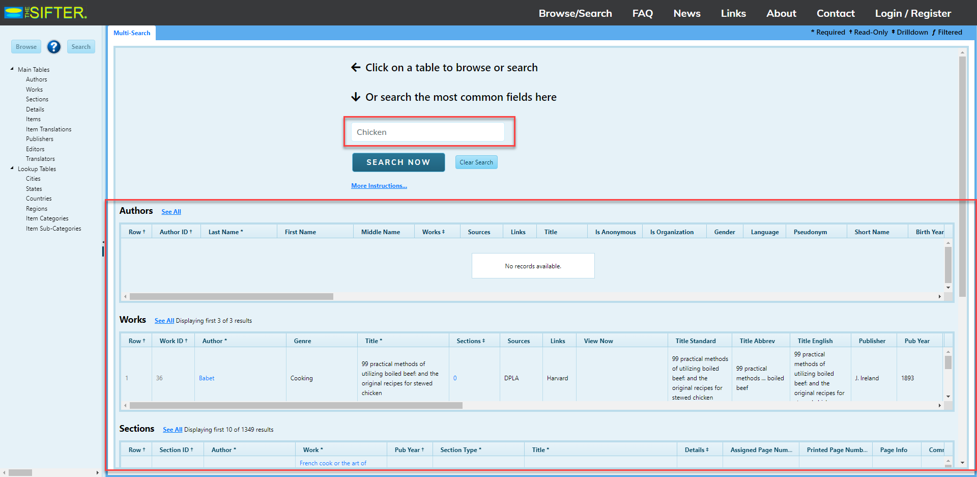The height and width of the screenshot is (477, 977).
Task: Collapse the Main Tables tree node
Action: (x=12, y=69)
